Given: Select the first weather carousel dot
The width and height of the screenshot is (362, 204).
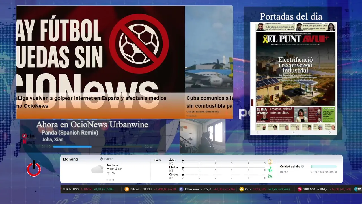Looking at the screenshot, I should click(107, 180).
